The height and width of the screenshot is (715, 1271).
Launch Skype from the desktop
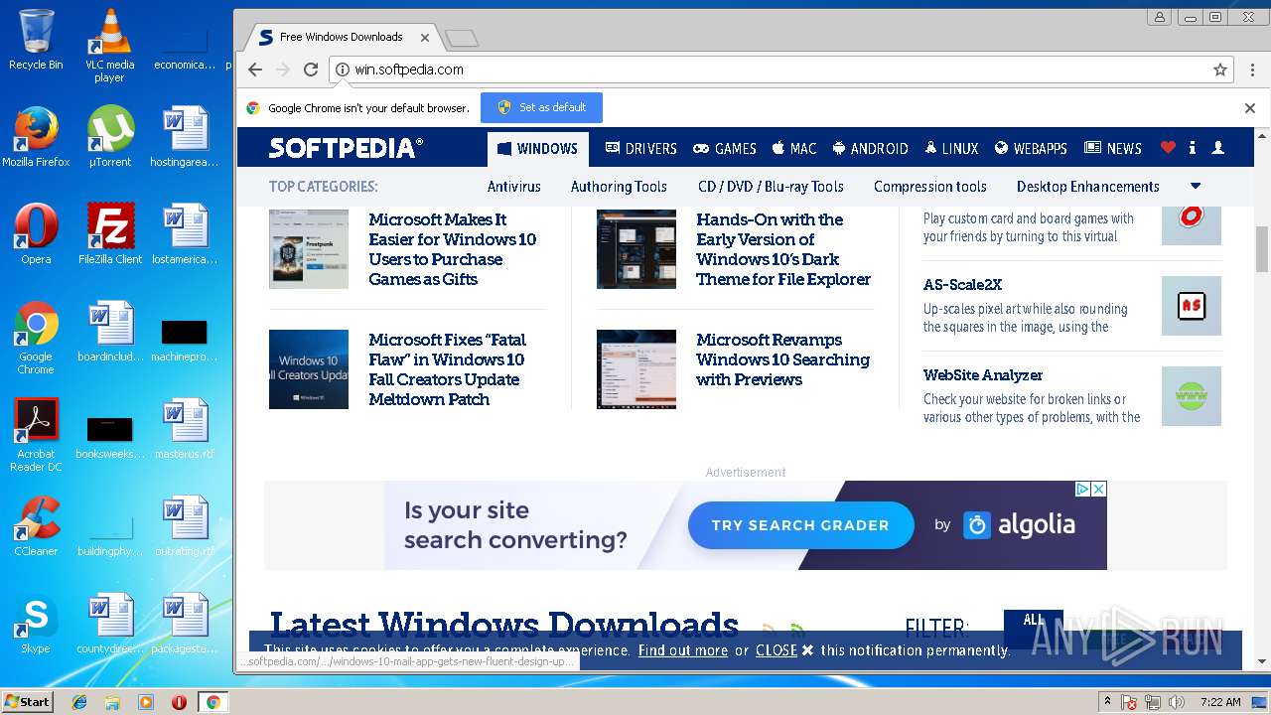(x=36, y=624)
